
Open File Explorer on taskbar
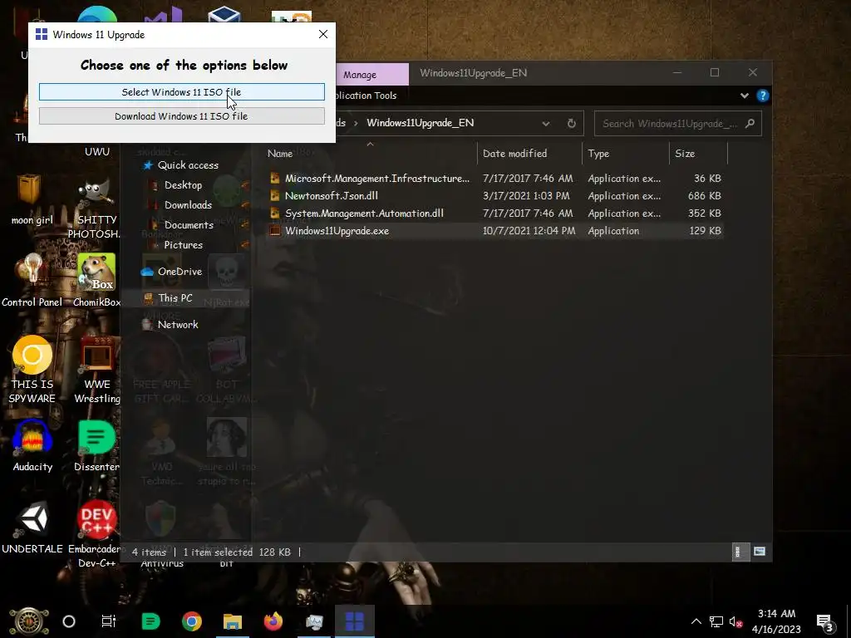233,621
